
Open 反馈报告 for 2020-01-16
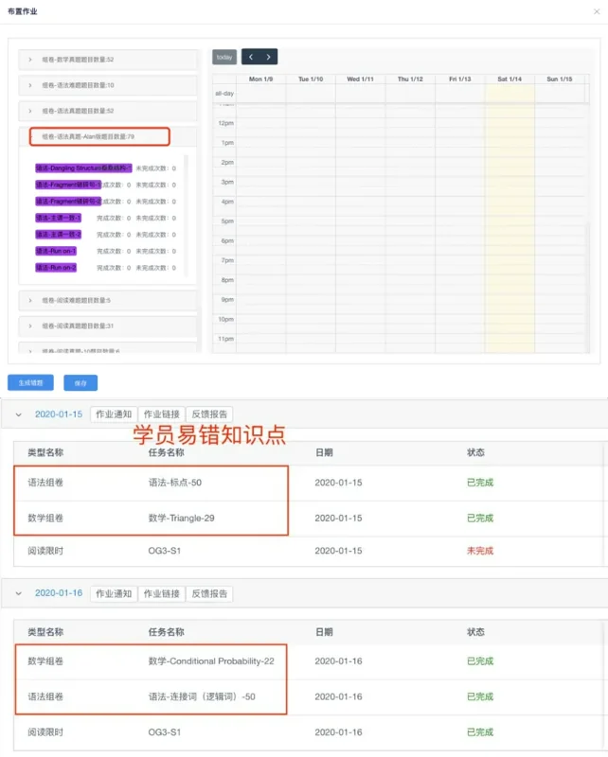pos(209,593)
